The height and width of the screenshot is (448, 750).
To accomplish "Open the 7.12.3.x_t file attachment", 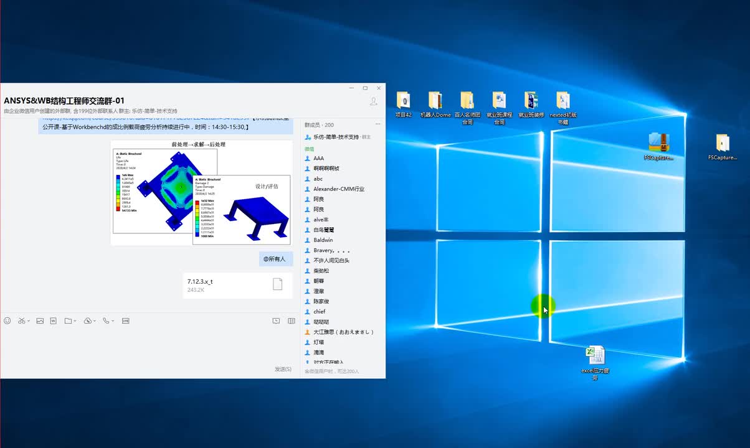I will (237, 285).
